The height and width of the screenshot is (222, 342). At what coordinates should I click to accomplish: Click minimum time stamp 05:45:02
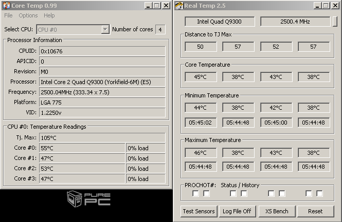(201, 123)
